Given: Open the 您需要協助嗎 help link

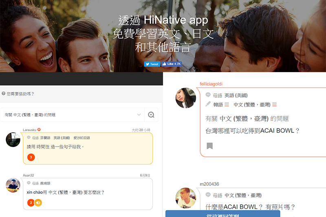Looking at the screenshot, I should pyautogui.click(x=20, y=94).
